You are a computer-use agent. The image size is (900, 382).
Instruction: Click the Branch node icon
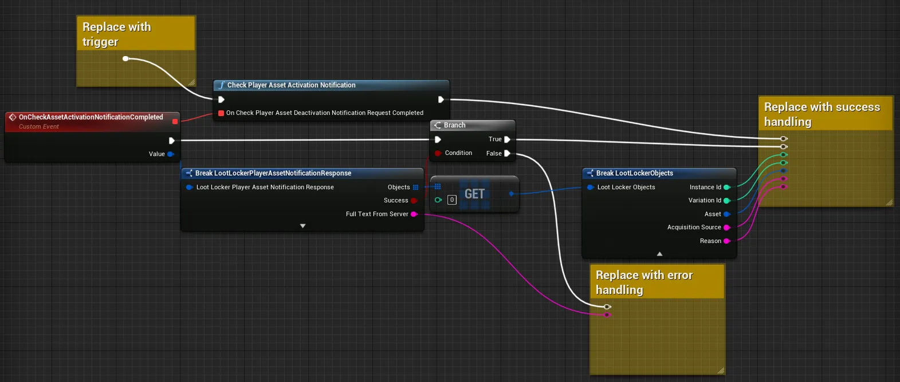coord(438,125)
